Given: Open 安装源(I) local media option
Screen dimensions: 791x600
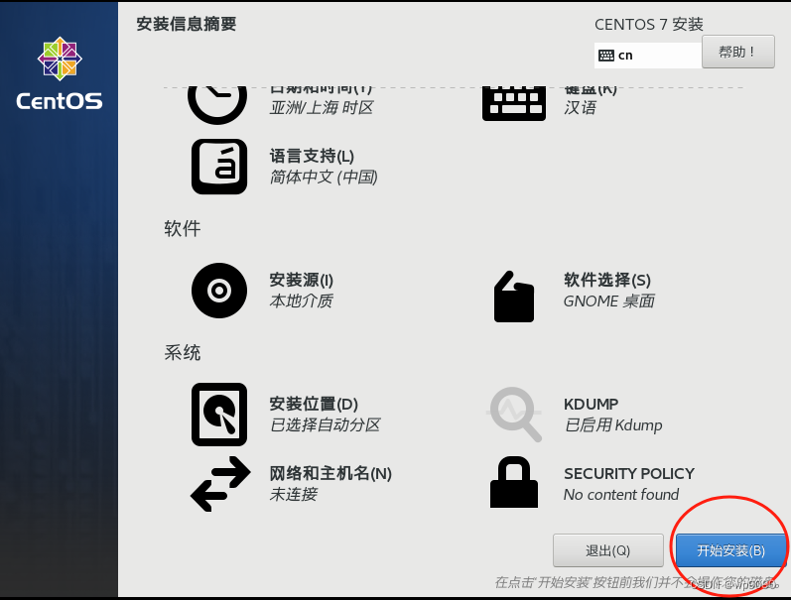Looking at the screenshot, I should pyautogui.click(x=301, y=280).
